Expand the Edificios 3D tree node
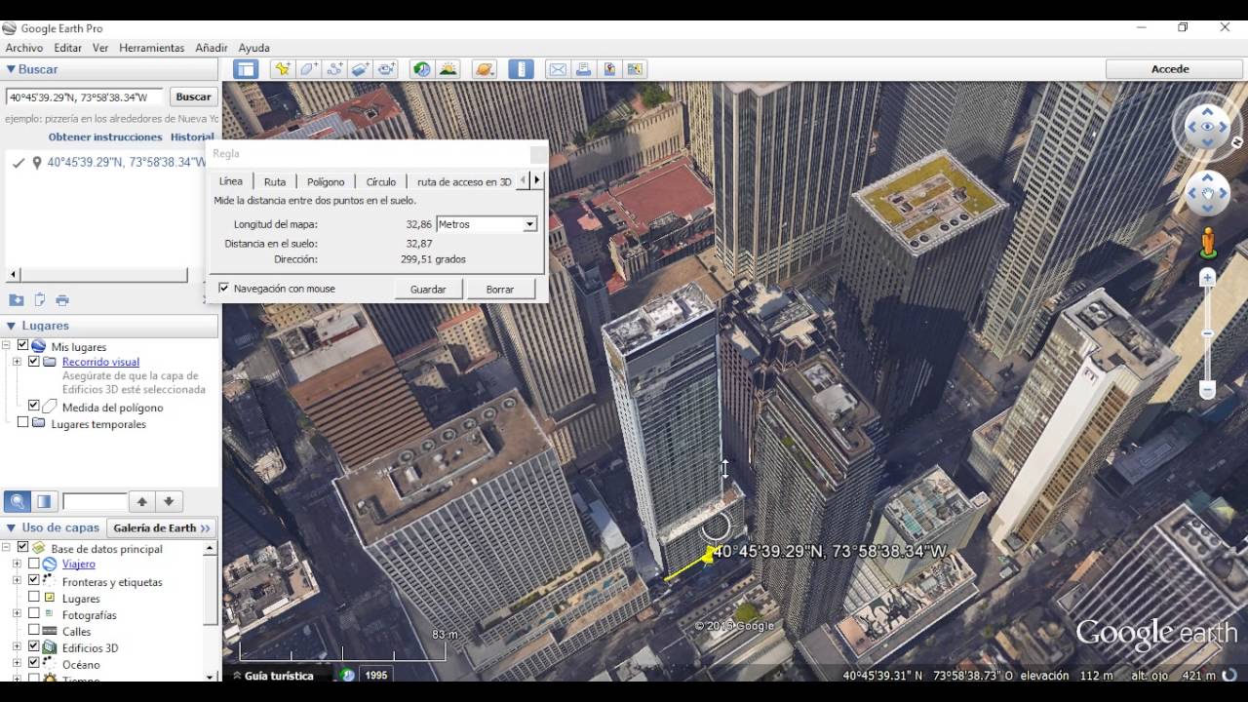The image size is (1248, 702). pyautogui.click(x=17, y=647)
